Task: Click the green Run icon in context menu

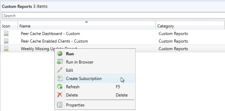Action: pyautogui.click(x=60, y=54)
